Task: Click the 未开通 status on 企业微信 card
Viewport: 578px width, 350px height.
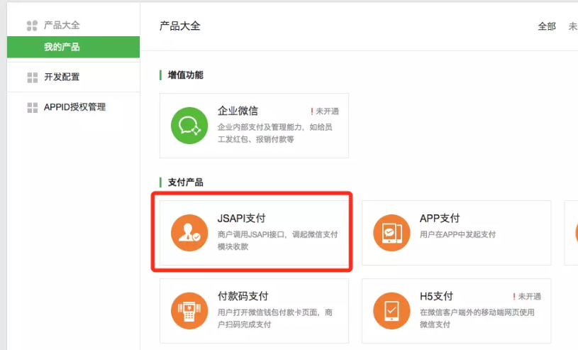Action: click(327, 111)
